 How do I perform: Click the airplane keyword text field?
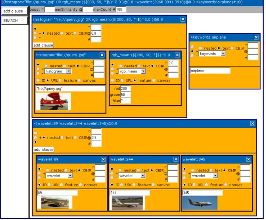[210, 71]
